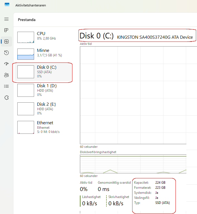Click the Systemdisk label
Viewport: 197px width, 214px height.
pyautogui.click(x=143, y=193)
